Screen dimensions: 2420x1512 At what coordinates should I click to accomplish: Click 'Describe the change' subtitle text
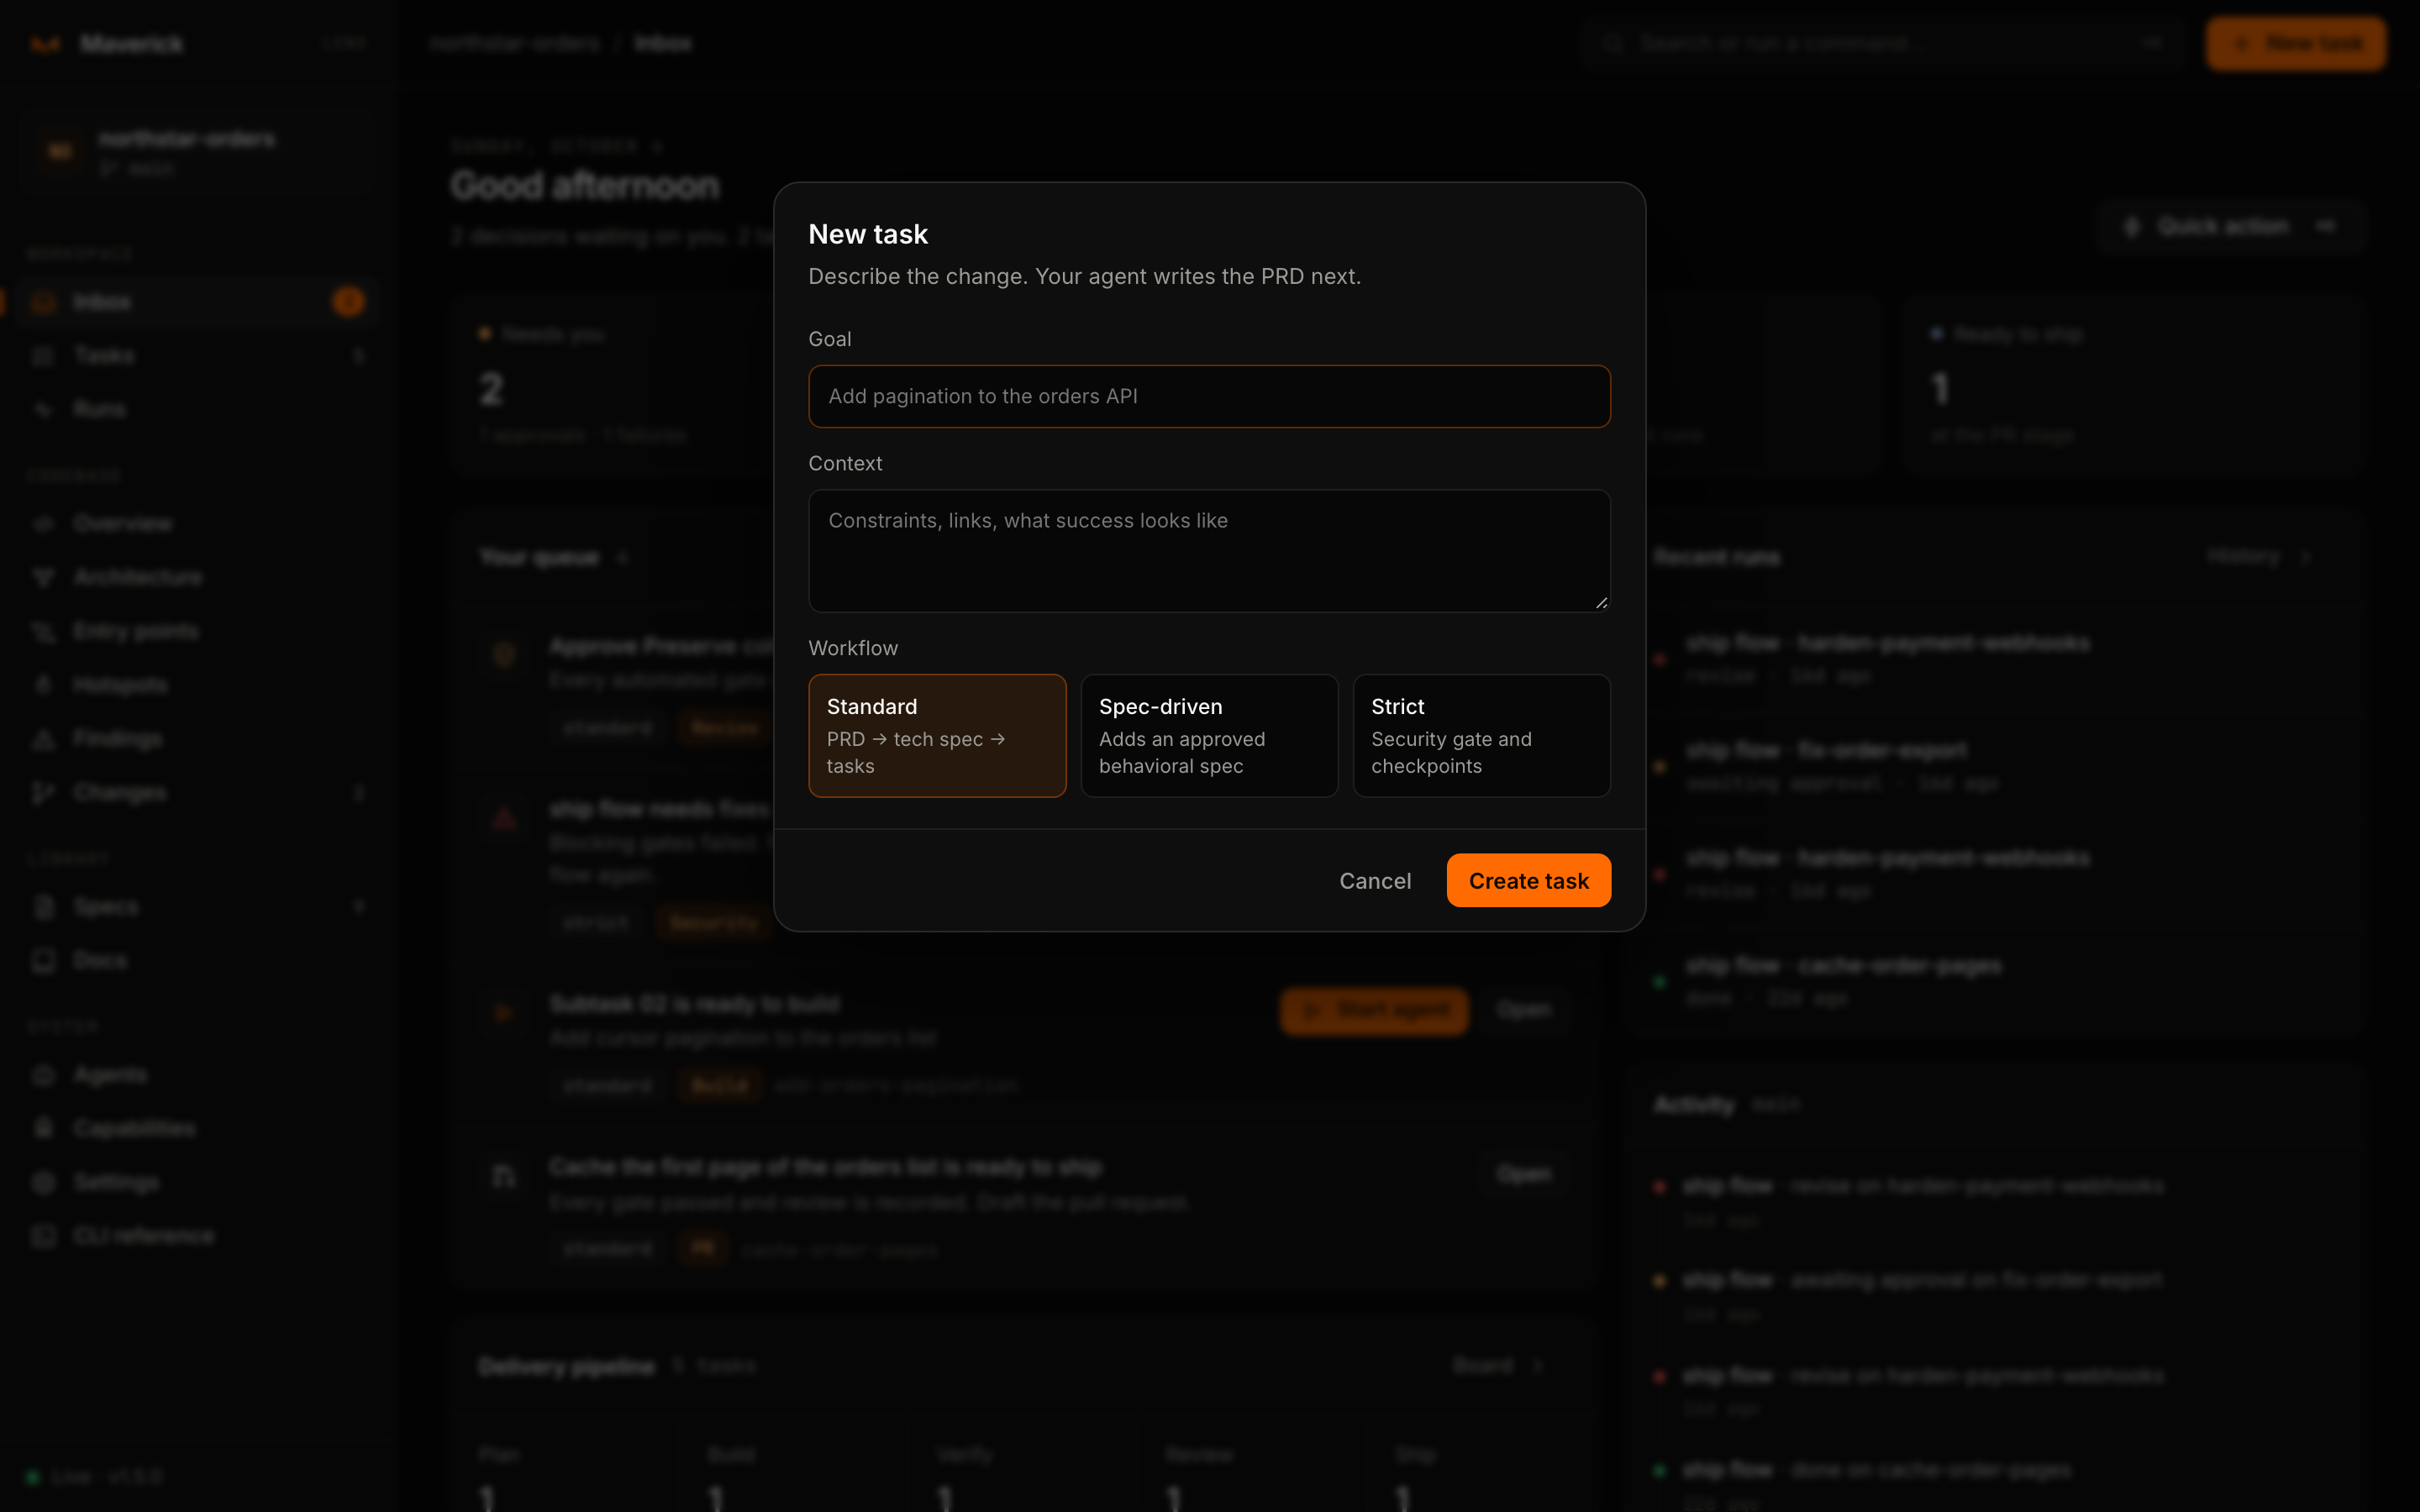pos(1084,276)
